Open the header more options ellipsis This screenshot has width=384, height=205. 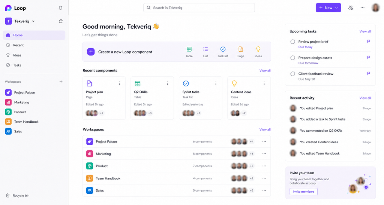(363, 8)
